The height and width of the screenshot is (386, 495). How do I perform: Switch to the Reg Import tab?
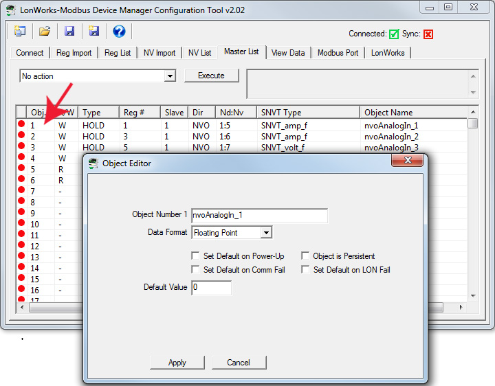click(74, 53)
